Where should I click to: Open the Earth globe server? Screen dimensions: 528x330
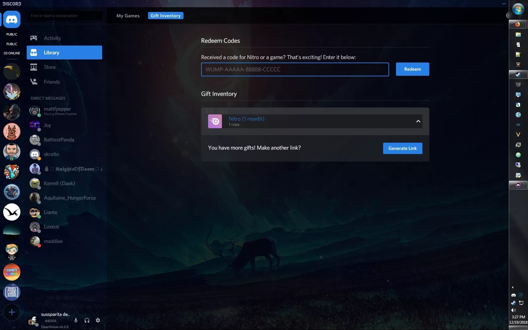(x=12, y=192)
